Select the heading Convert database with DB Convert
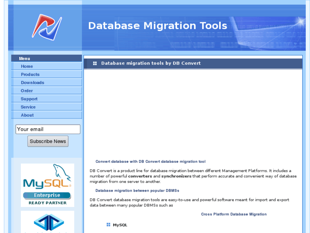 coord(151,162)
